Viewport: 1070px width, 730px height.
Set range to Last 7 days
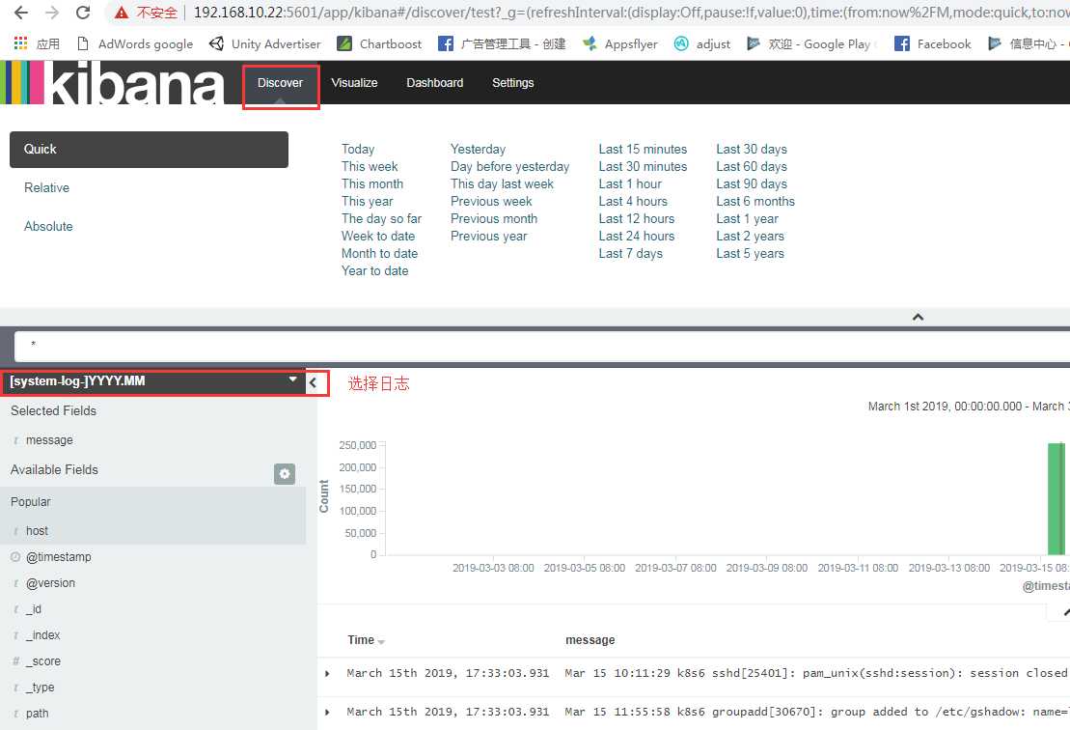coord(631,253)
